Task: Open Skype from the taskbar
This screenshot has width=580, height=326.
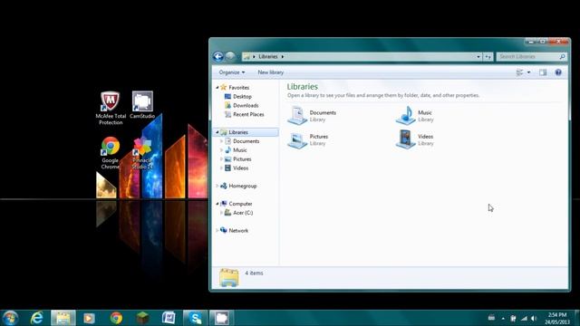Action: tap(196, 318)
